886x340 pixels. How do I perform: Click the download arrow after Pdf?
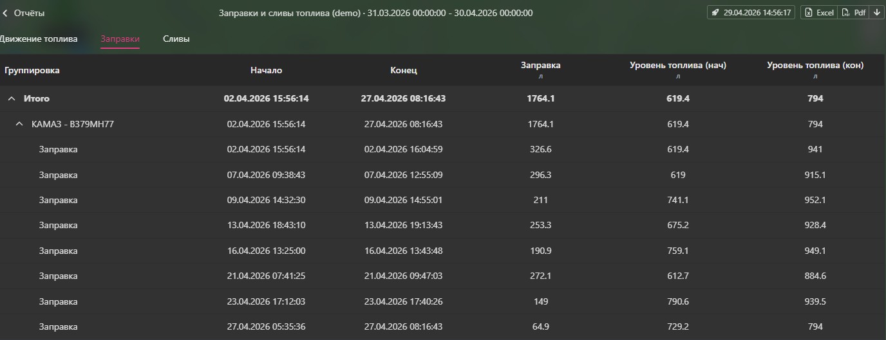tap(876, 13)
